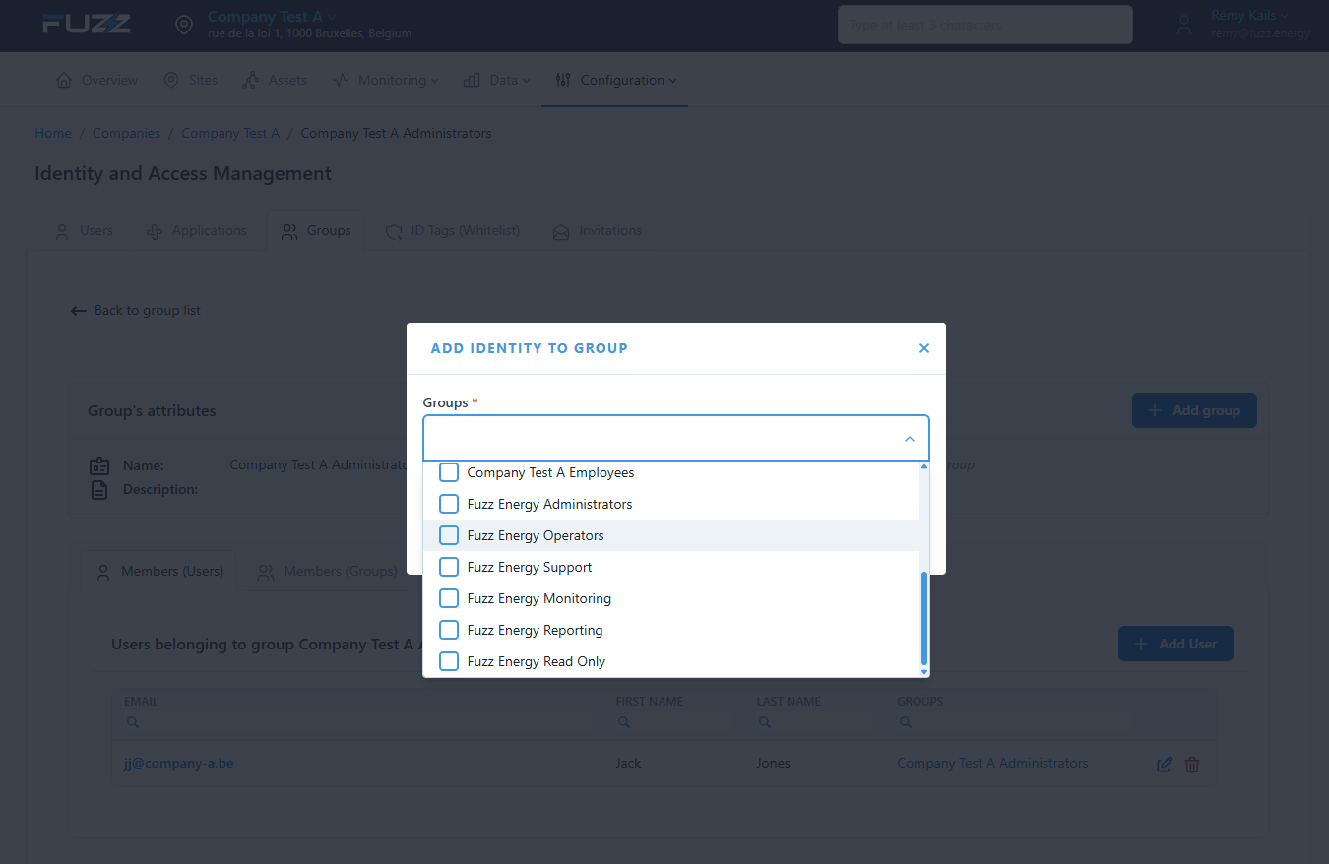Collapse the Groups dropdown chevron
The image size is (1329, 864).
910,439
